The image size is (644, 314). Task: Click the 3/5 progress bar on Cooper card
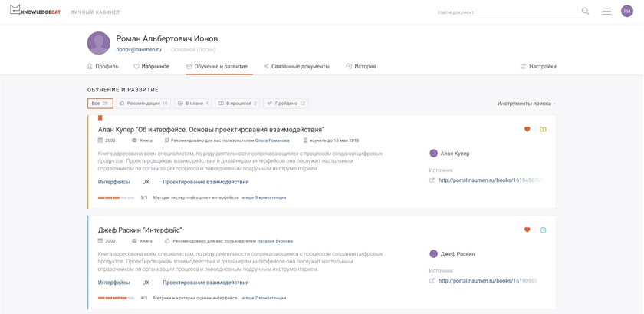tap(116, 197)
